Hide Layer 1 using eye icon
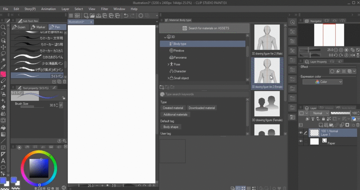The height and width of the screenshot is (190, 360). pos(301,133)
